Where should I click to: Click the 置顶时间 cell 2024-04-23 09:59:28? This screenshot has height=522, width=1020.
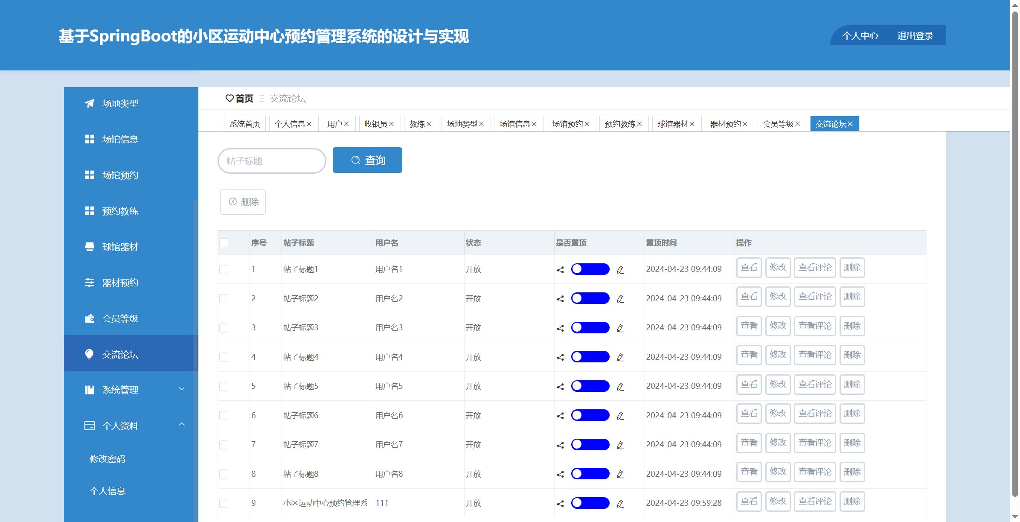684,503
